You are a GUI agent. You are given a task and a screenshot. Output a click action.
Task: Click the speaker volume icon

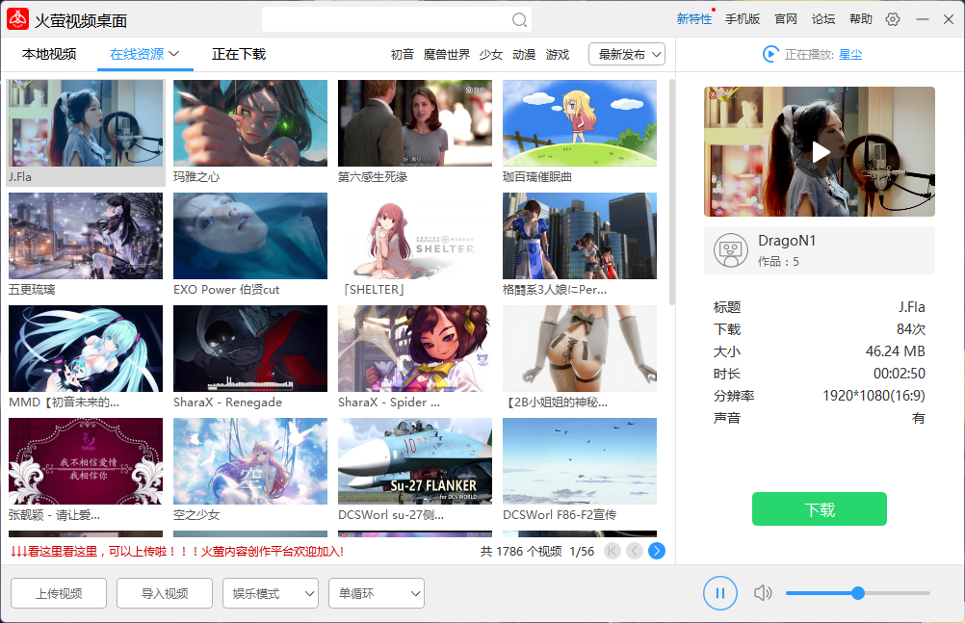pos(763,593)
